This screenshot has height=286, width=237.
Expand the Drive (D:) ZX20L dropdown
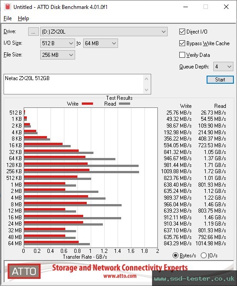click(104, 32)
